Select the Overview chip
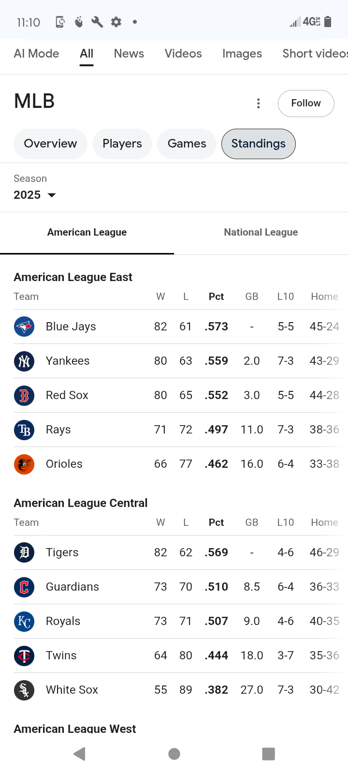 tap(50, 144)
